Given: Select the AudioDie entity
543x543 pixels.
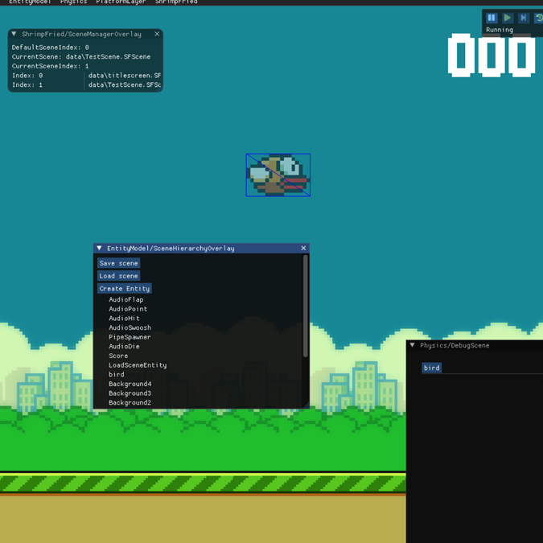Looking at the screenshot, I should [124, 346].
